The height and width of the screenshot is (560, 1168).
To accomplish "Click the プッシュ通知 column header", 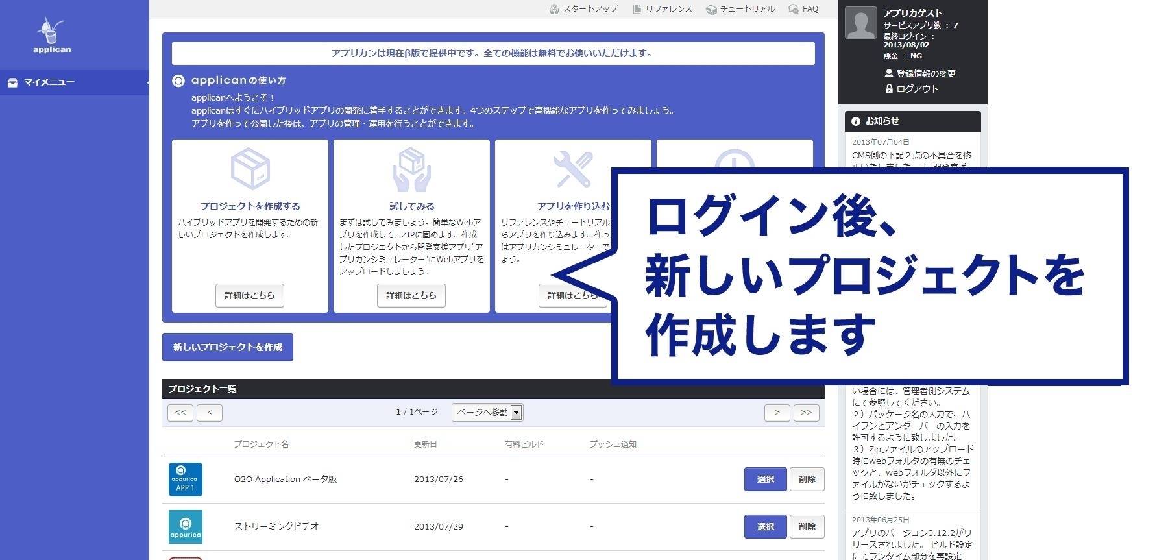I will click(x=613, y=444).
